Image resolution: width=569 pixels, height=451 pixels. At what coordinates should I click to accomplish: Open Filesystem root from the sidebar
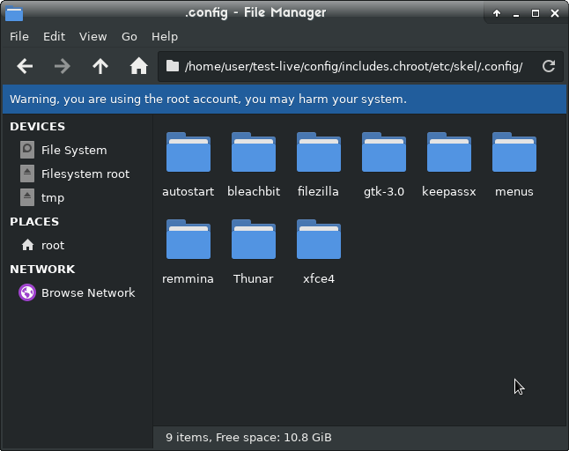point(85,174)
